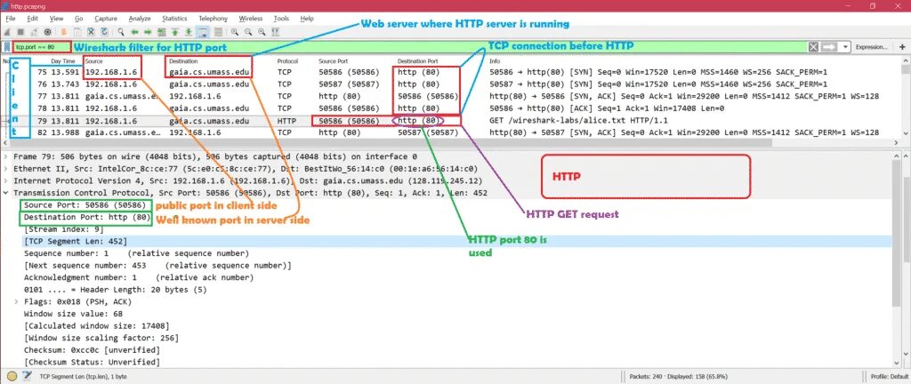Sort by the Day Time column header
911x384 pixels.
[x=63, y=61]
